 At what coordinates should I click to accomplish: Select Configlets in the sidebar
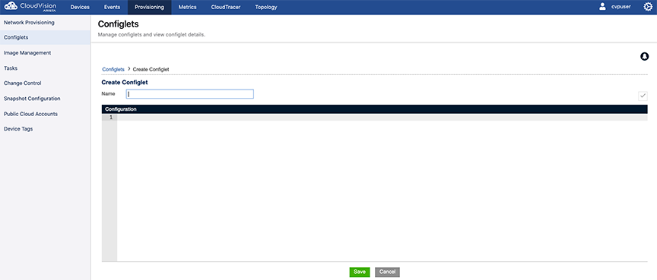(x=45, y=38)
